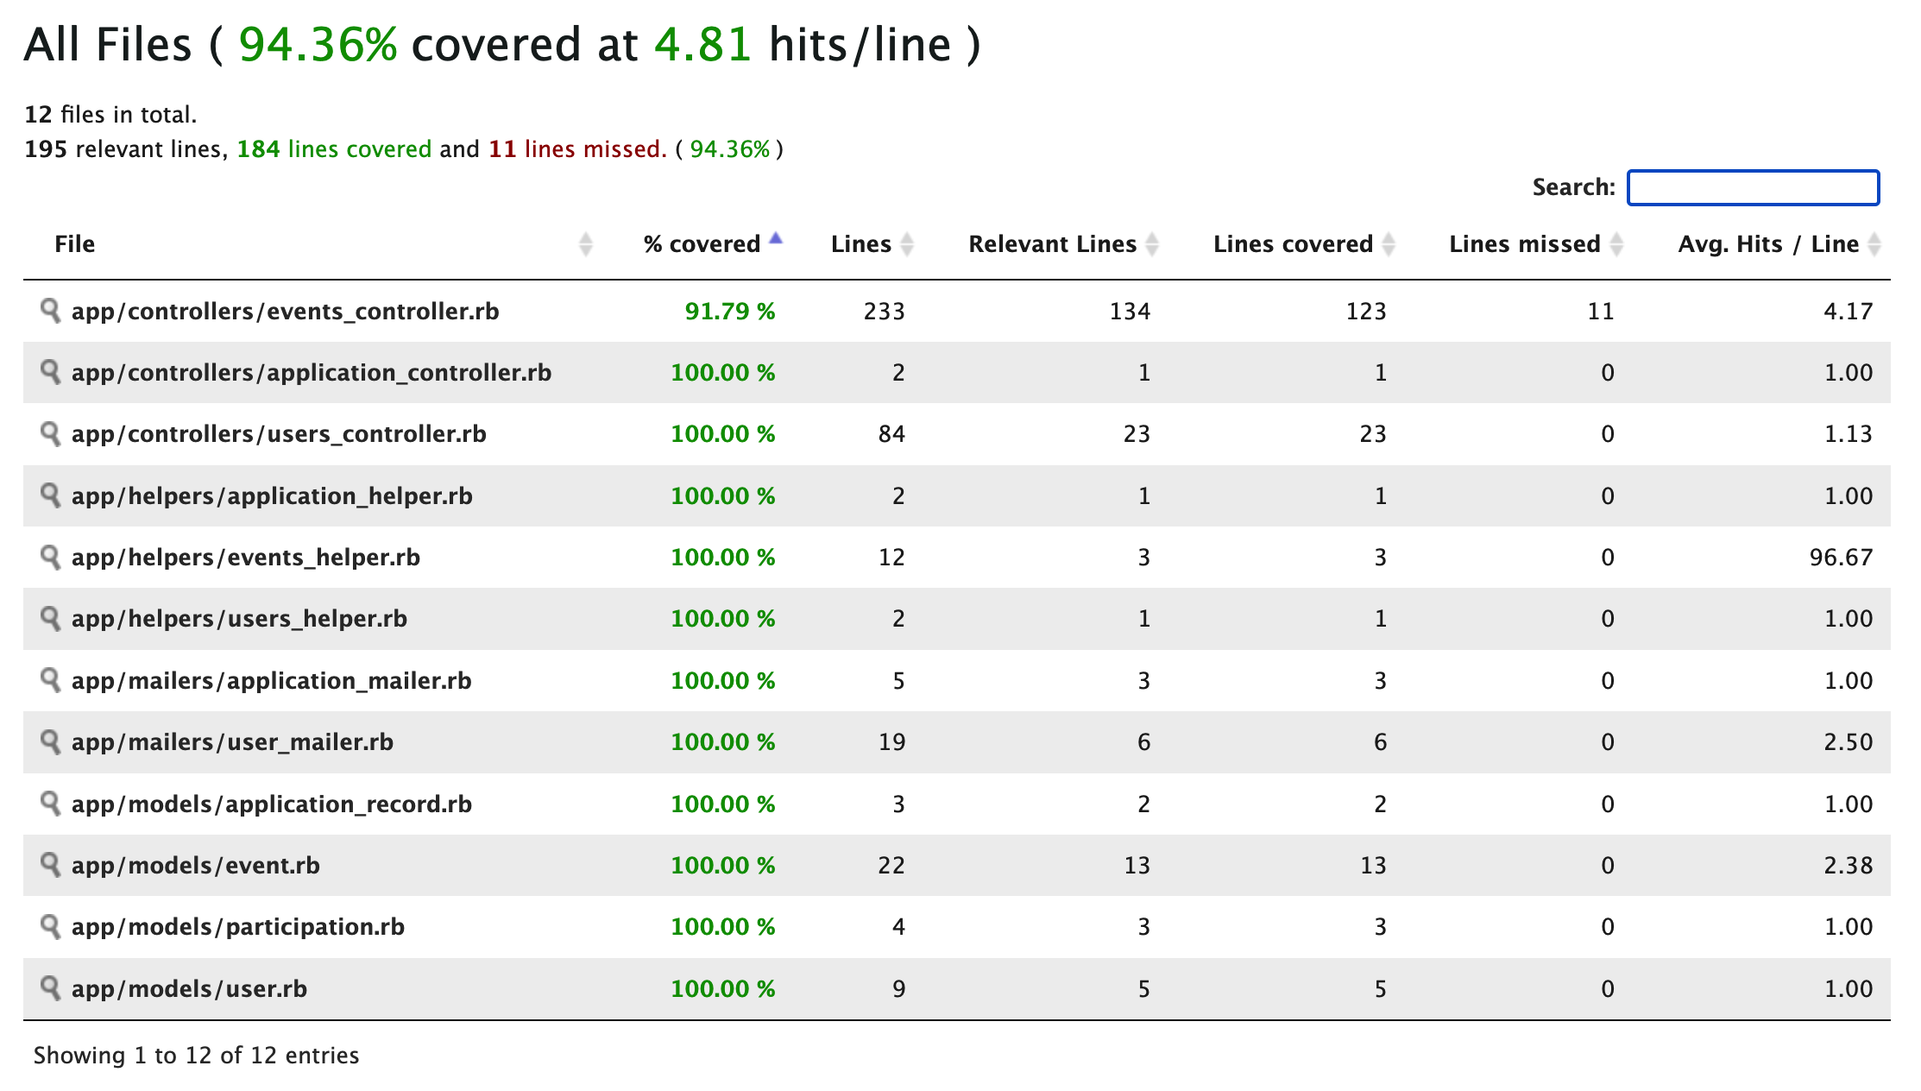Viewport: 1921px width, 1091px height.
Task: Open app/mailers/application_mailer.rb link
Action: 272,681
